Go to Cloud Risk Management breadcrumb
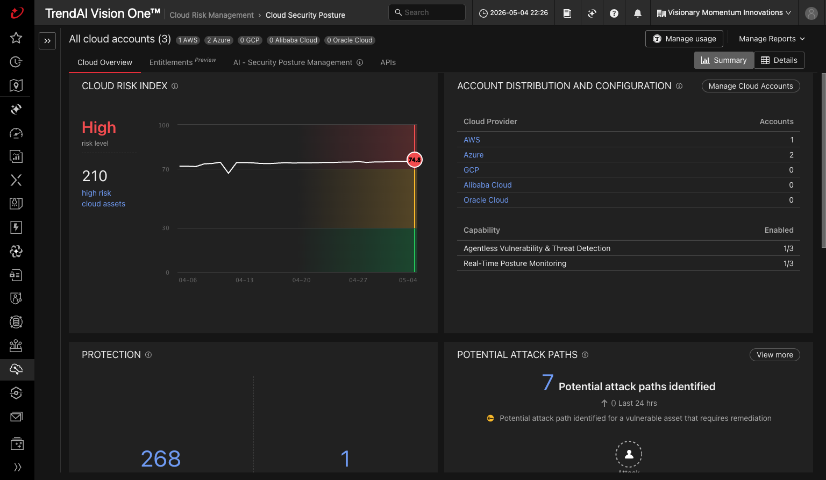The image size is (826, 480). pos(211,15)
